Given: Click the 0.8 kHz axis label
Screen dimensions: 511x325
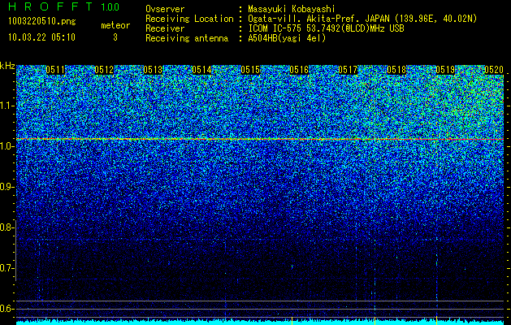Looking at the screenshot, I should pyautogui.click(x=6, y=227).
